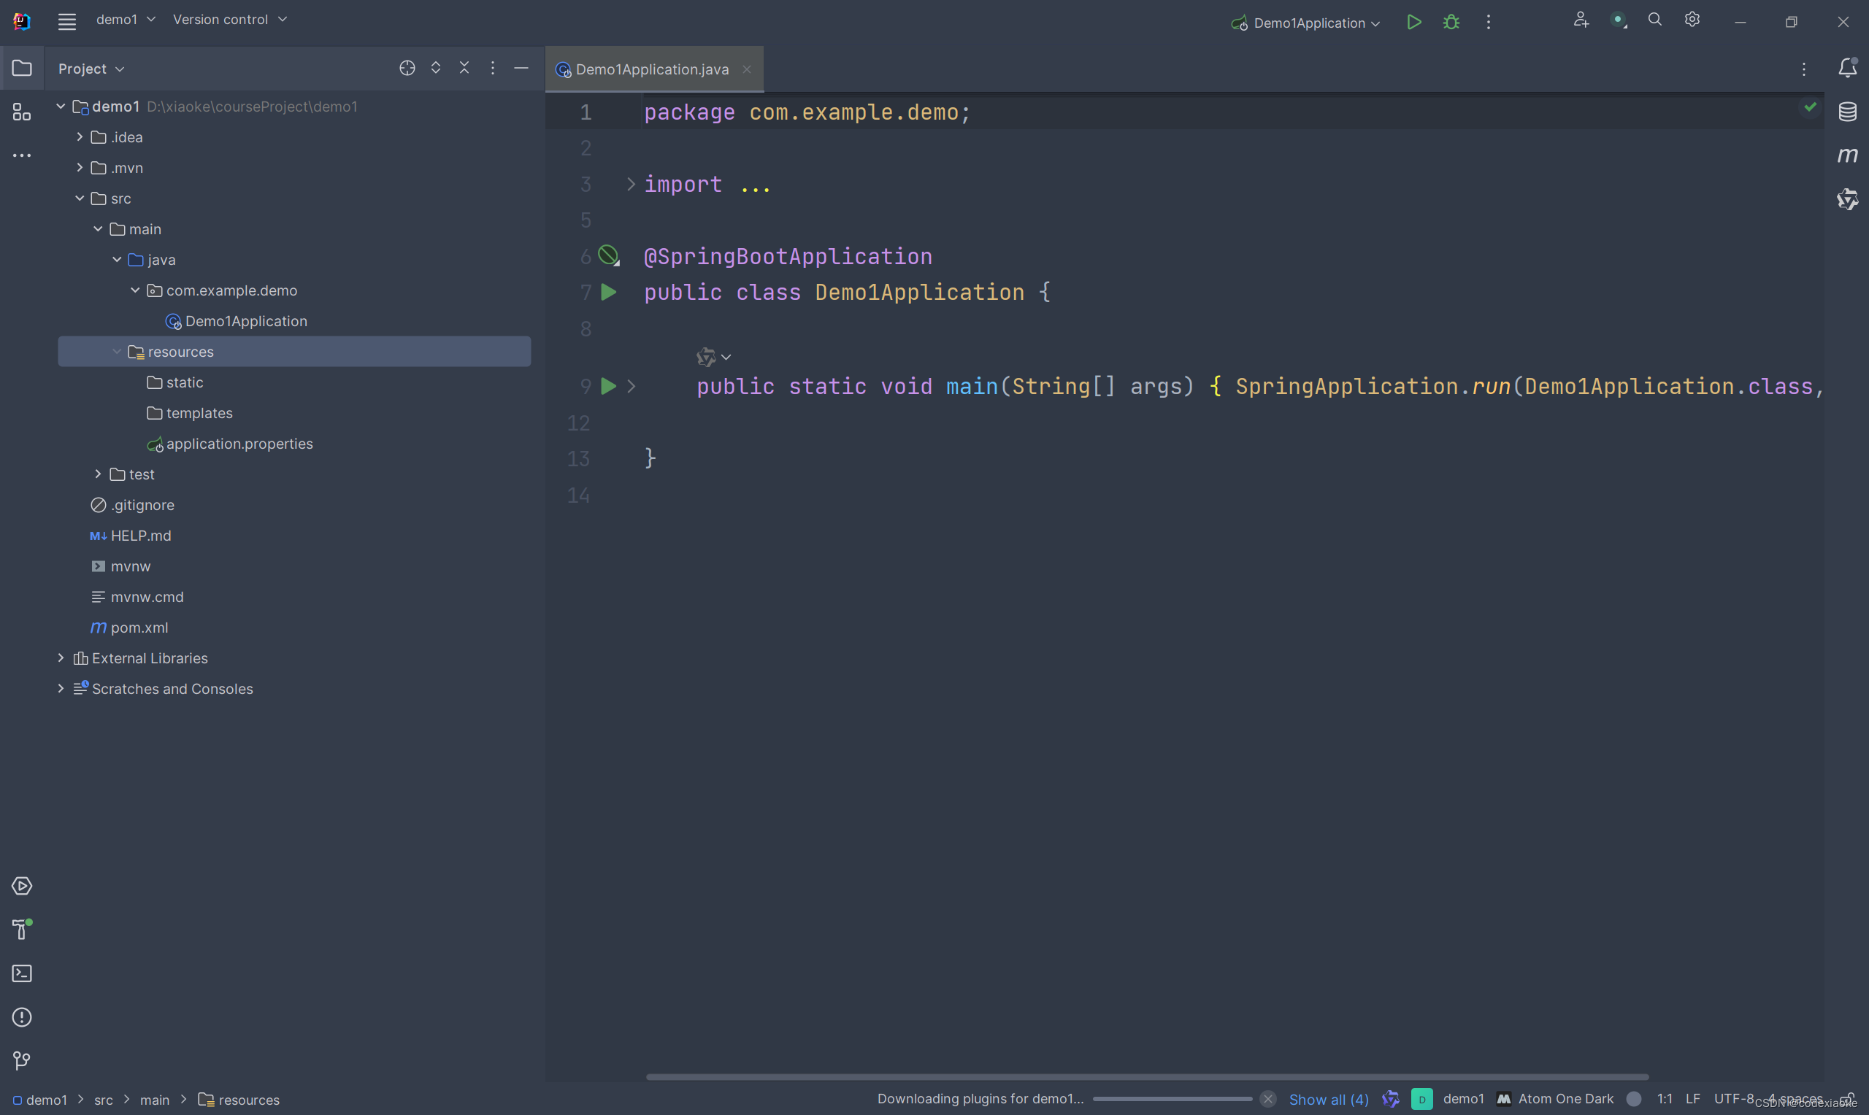Select the Demo1Application.java editor tab

click(x=652, y=68)
